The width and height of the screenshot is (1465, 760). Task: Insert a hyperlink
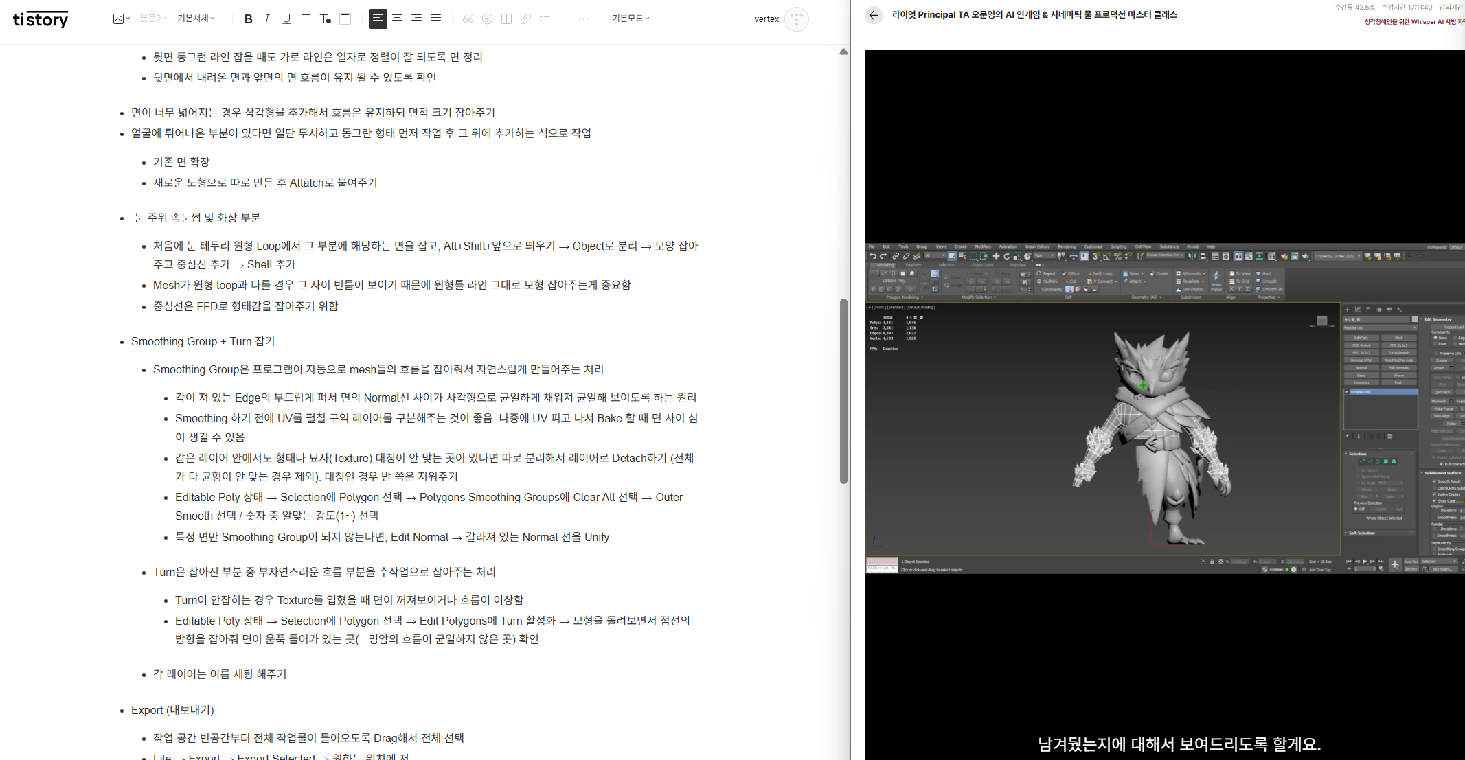click(525, 19)
